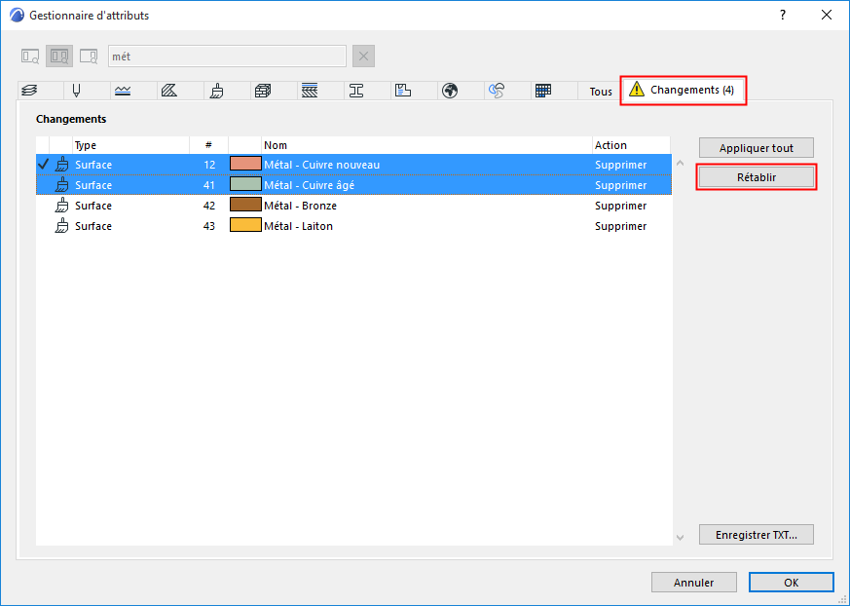Click Supprimer action on Cuivre nouveau row
850x606 pixels.
click(620, 165)
